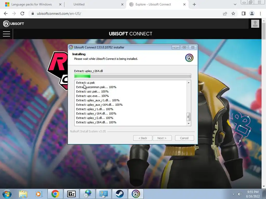Go back using the browser back arrow

tap(6, 13)
